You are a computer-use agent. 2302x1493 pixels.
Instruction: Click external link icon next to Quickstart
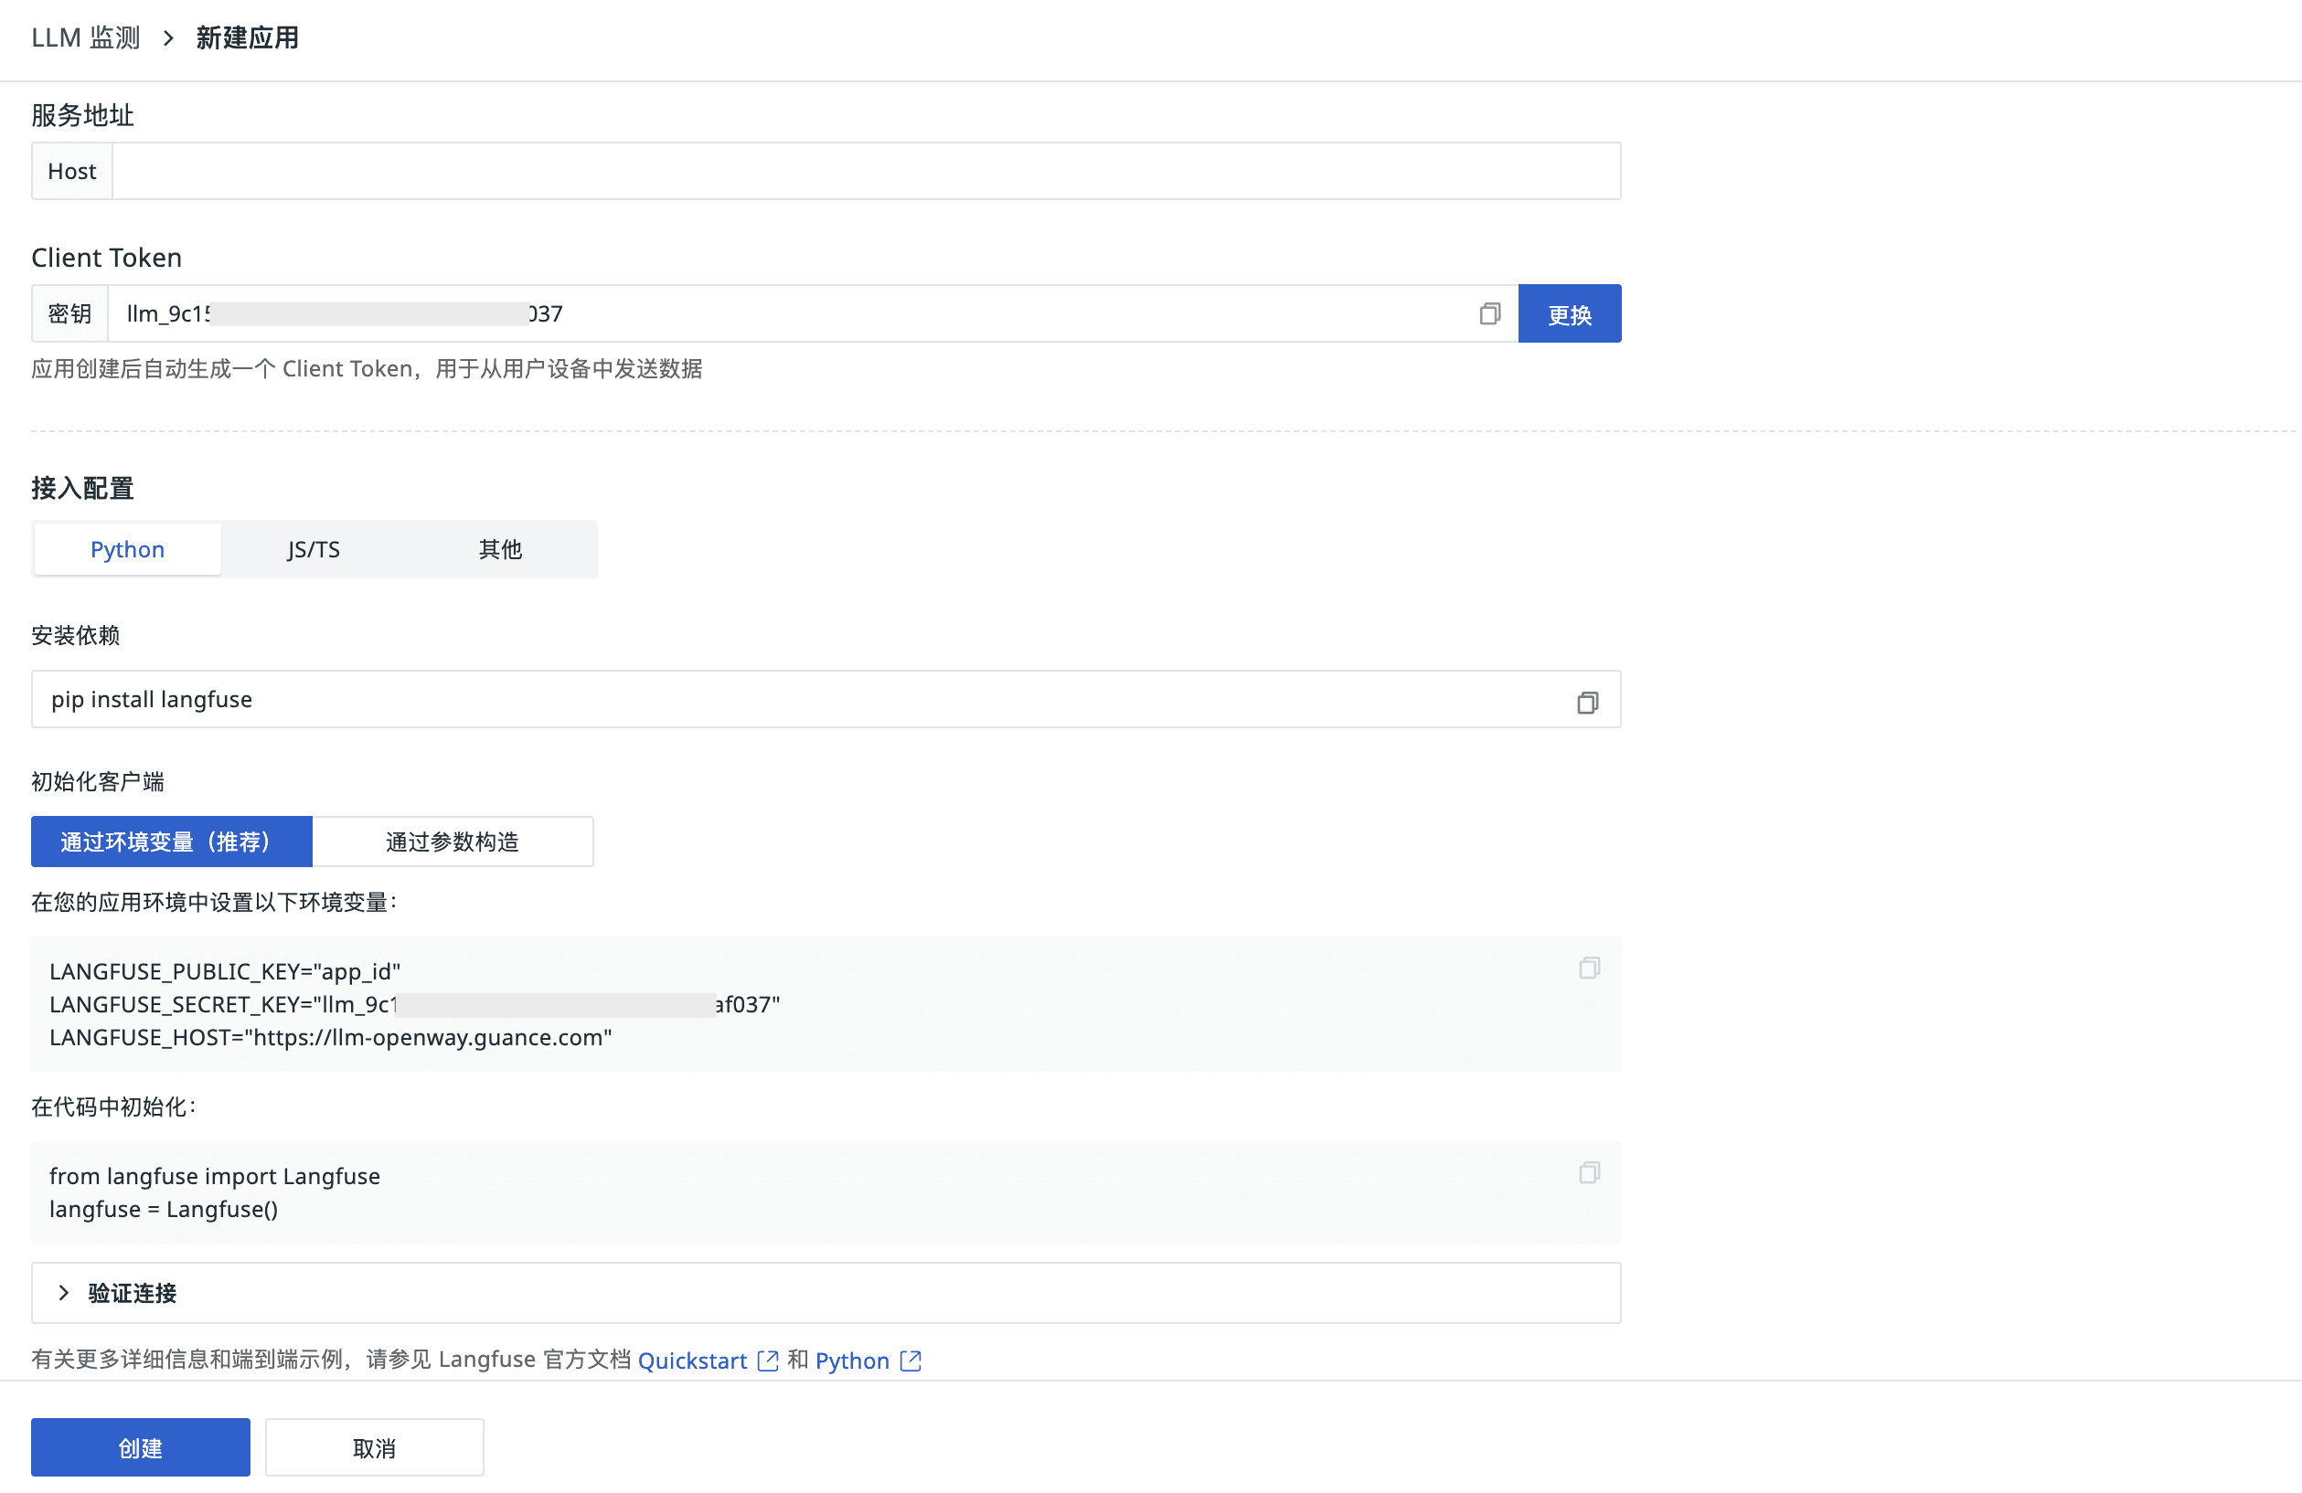[768, 1361]
